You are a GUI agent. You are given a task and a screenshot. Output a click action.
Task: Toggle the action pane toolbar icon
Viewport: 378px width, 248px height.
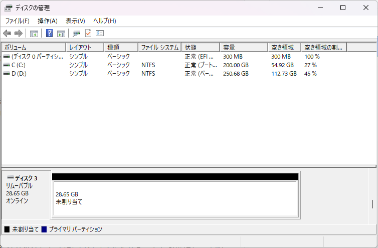[61, 33]
